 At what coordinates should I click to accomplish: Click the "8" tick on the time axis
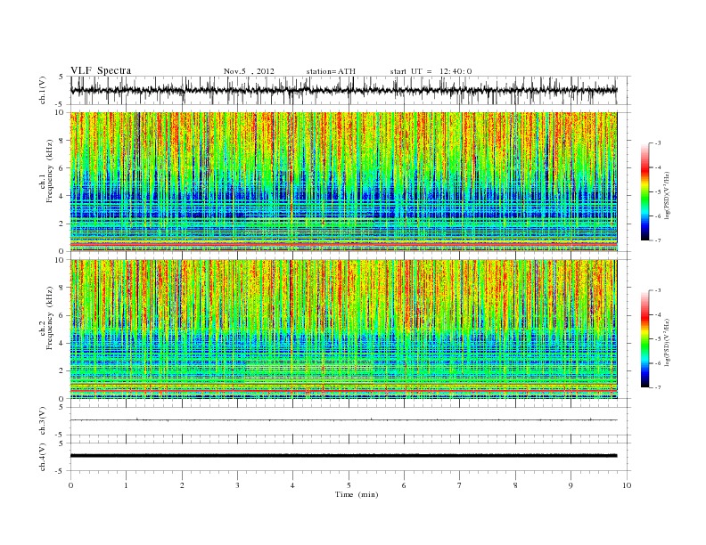click(x=515, y=485)
